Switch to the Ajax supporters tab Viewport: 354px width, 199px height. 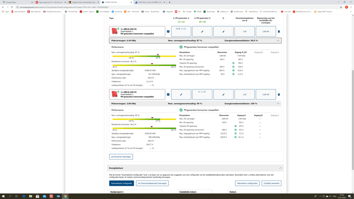[51, 2]
